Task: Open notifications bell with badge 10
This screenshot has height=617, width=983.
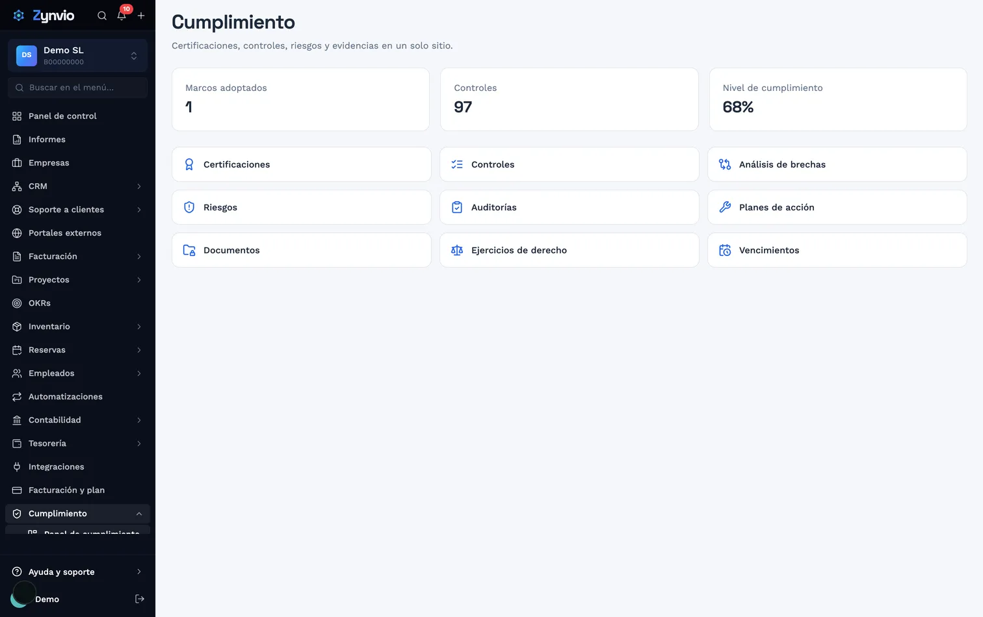Action: (122, 15)
